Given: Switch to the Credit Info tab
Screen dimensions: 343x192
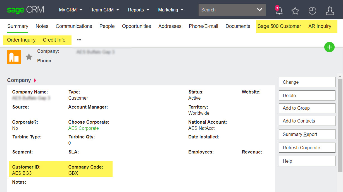Looking at the screenshot, I should pyautogui.click(x=54, y=40).
